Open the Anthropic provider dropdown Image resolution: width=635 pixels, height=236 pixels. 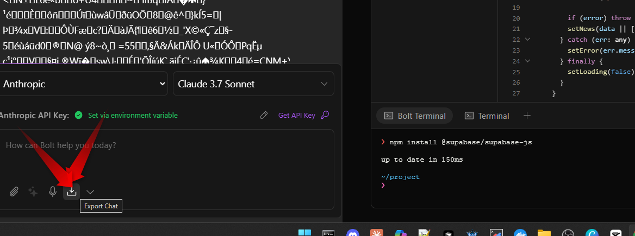click(83, 84)
